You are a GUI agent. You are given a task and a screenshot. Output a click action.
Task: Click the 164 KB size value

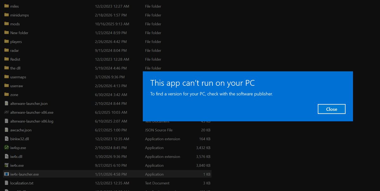pyautogui.click(x=205, y=139)
